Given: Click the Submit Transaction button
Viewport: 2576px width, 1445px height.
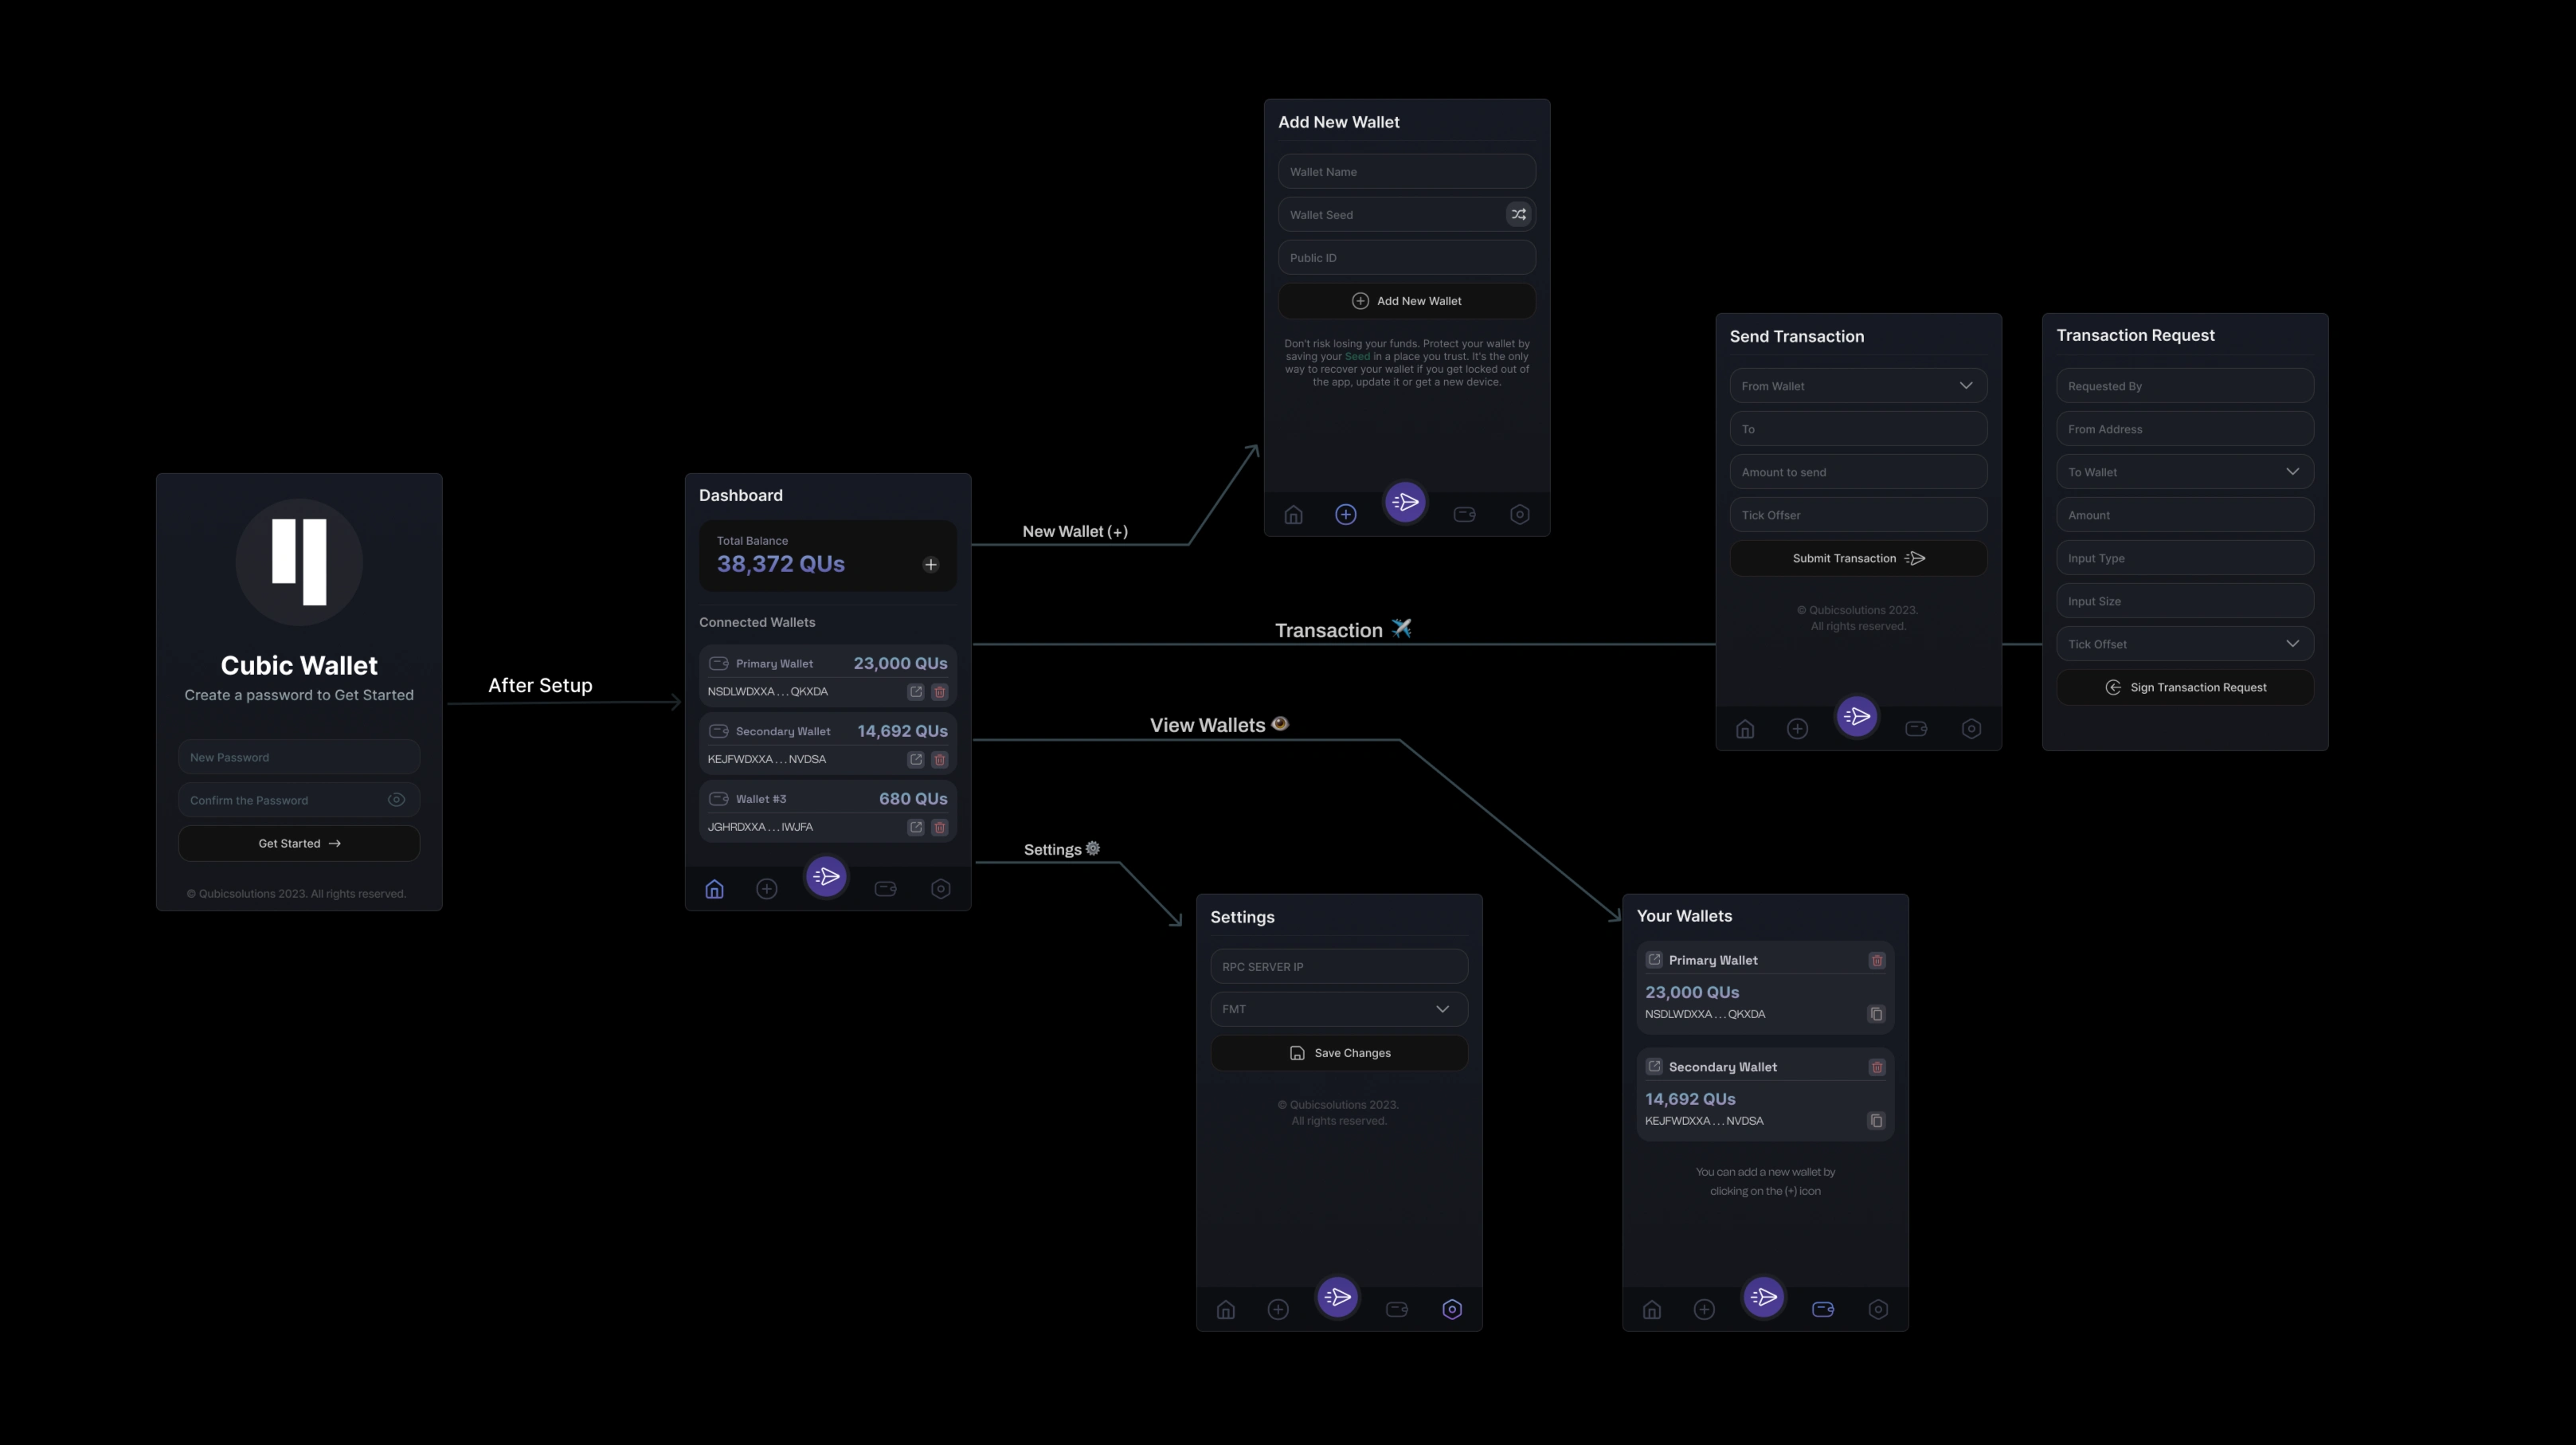Looking at the screenshot, I should pos(1859,558).
